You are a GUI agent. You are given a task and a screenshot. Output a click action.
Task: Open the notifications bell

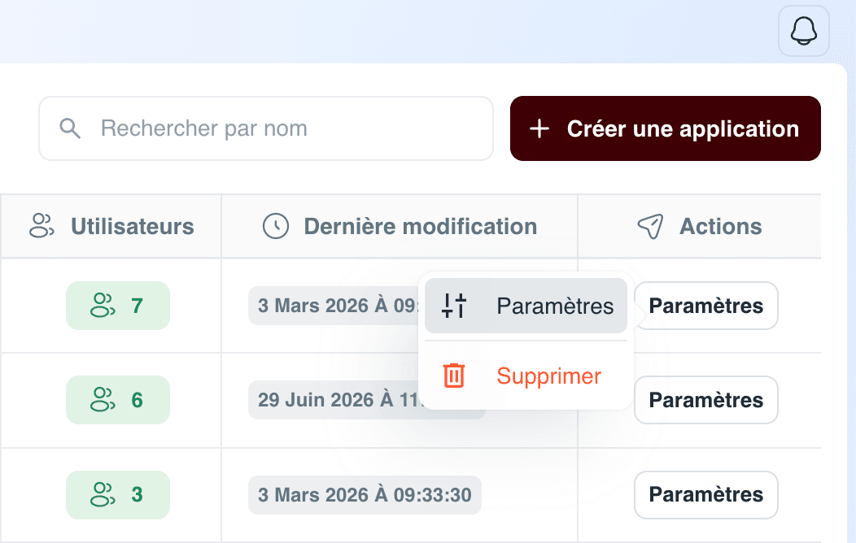[x=804, y=31]
